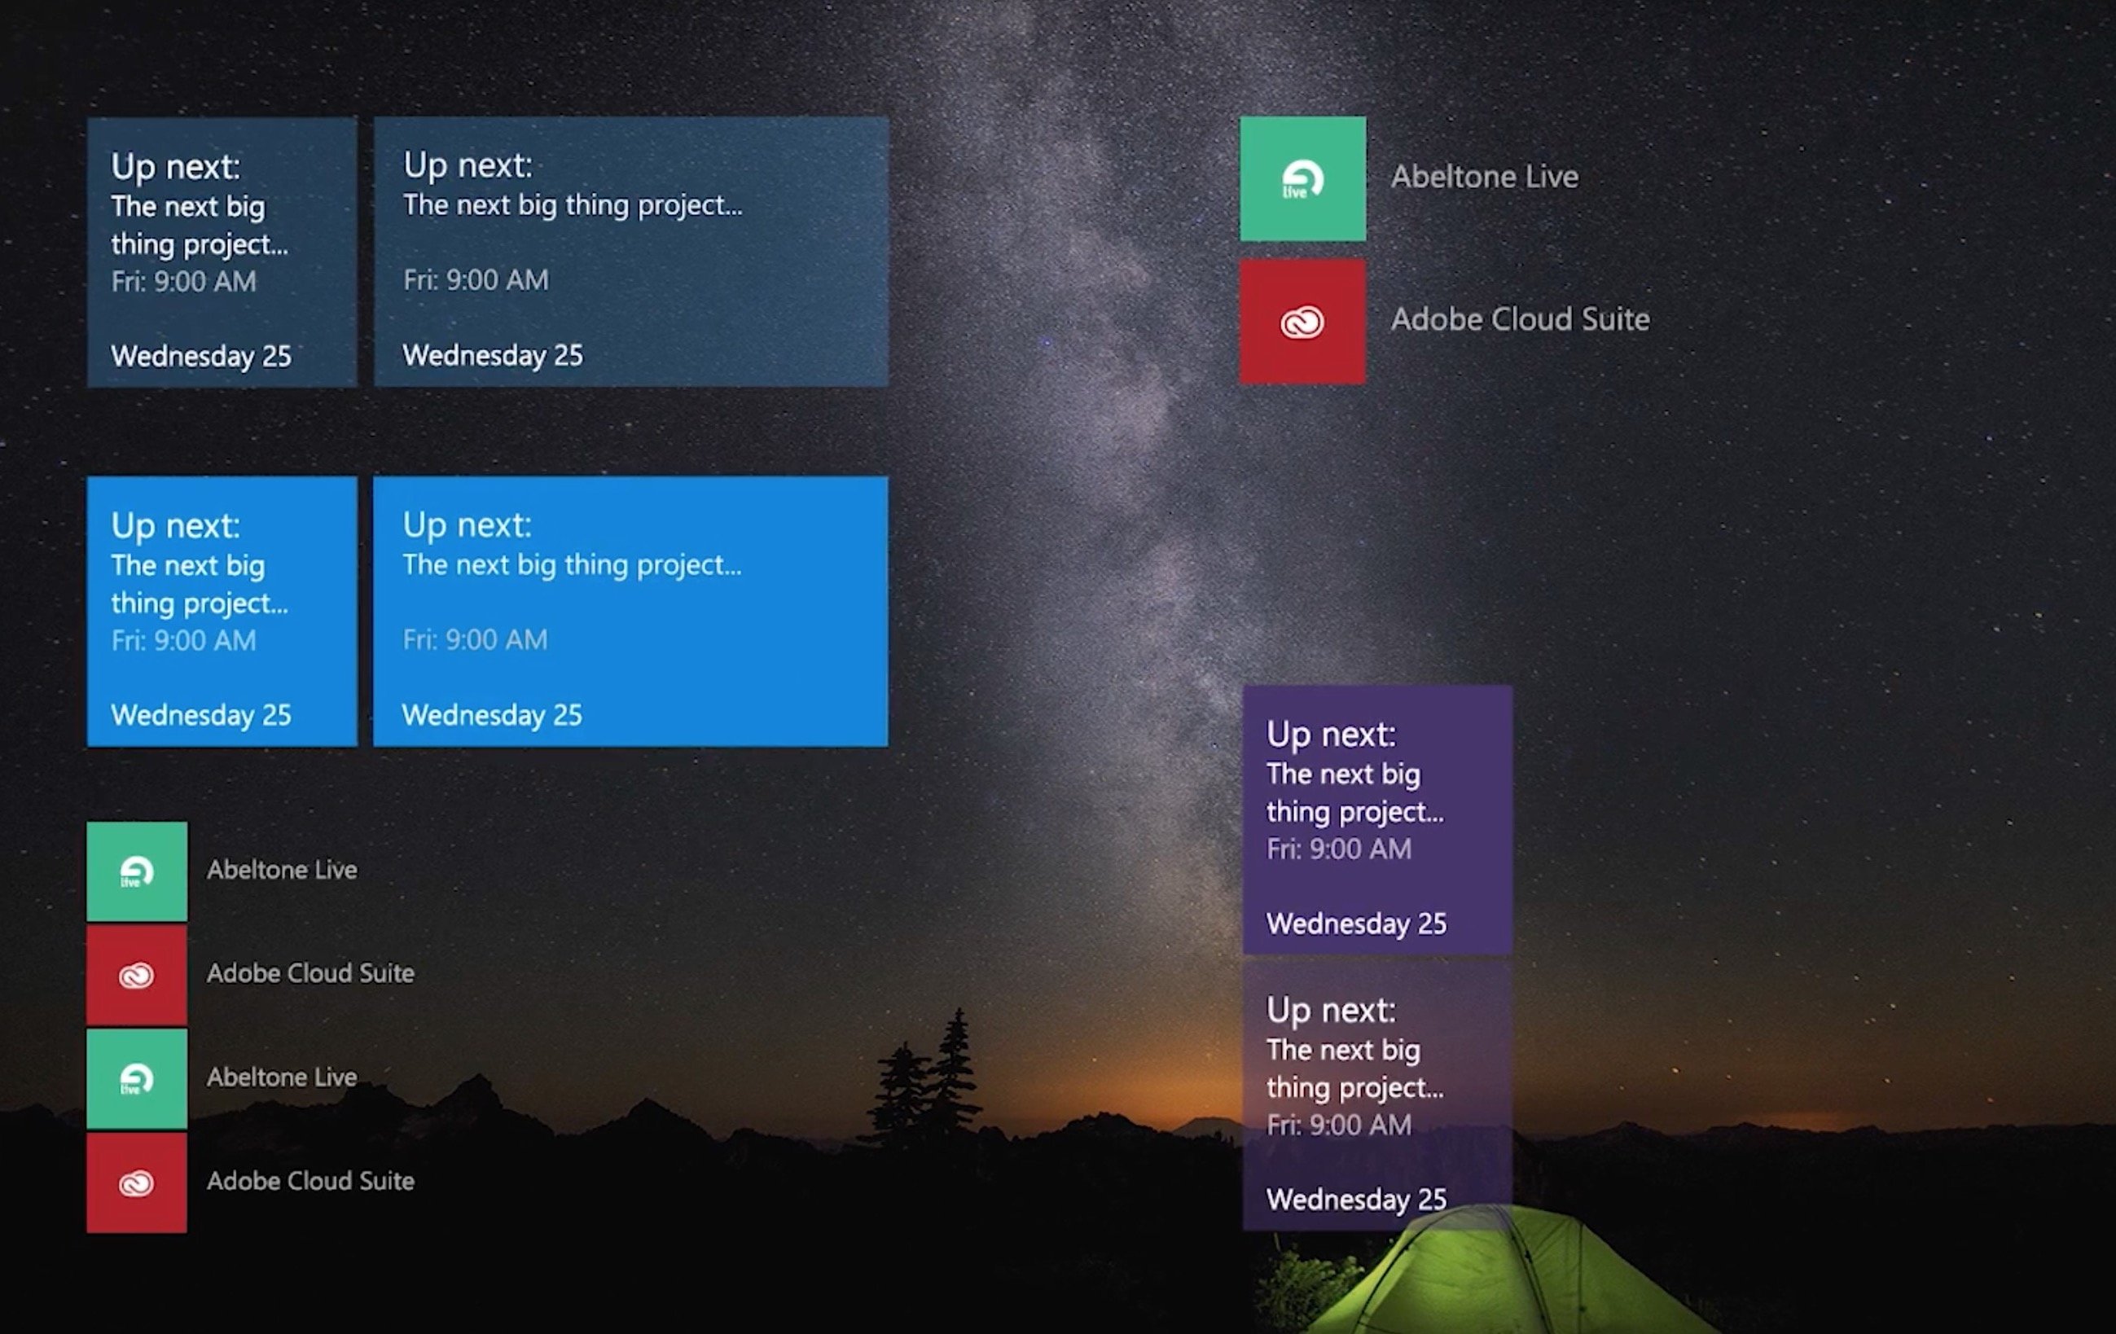The height and width of the screenshot is (1334, 2116).
Task: Click Wednesday 25 on the purple tile
Action: coord(1356,924)
